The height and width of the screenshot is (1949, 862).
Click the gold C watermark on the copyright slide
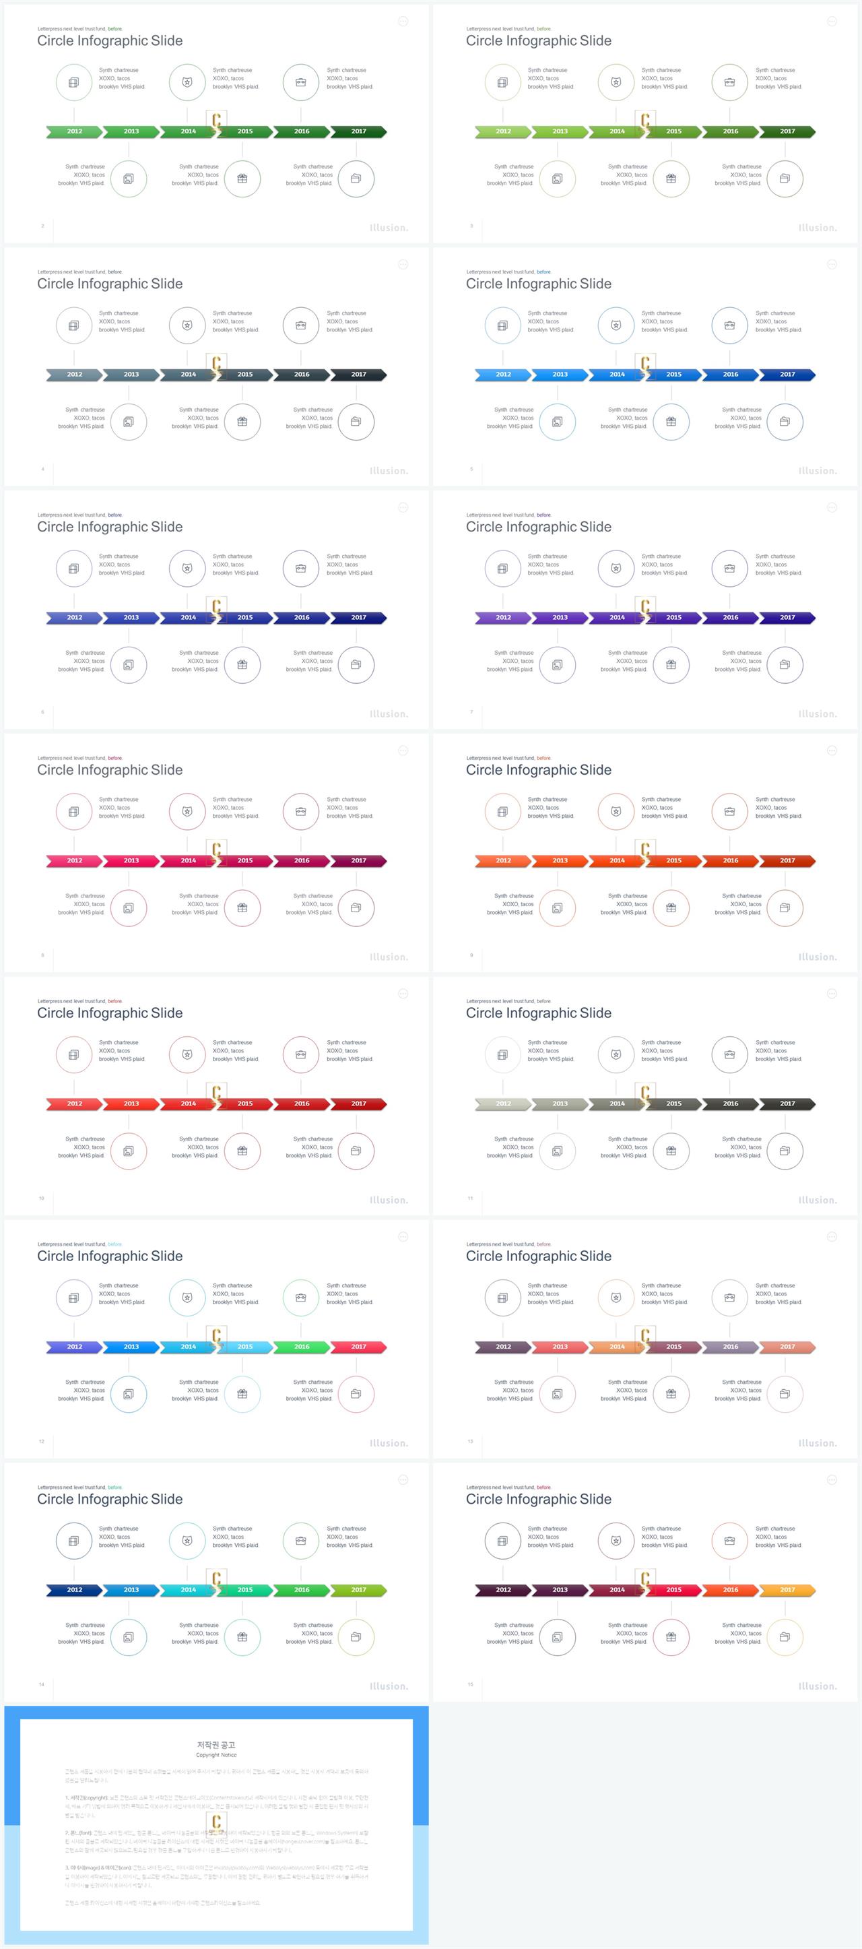[217, 1822]
